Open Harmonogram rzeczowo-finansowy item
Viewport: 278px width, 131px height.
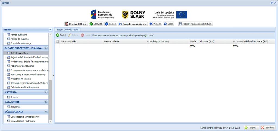coord(26,74)
